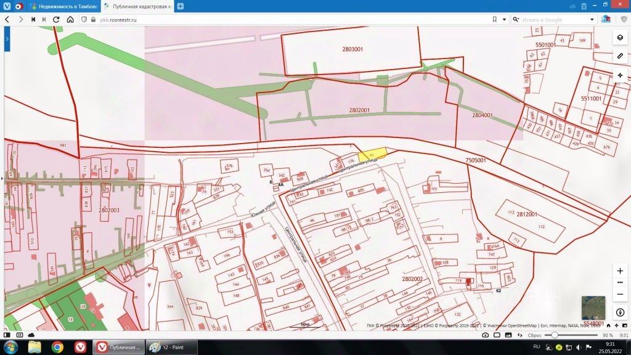
Task: Click the padlock site info icon
Action: coord(94,19)
